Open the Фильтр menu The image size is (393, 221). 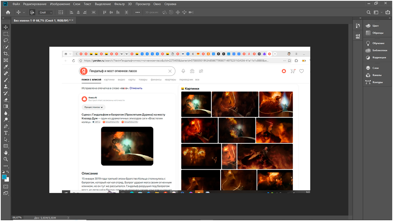click(x=119, y=4)
